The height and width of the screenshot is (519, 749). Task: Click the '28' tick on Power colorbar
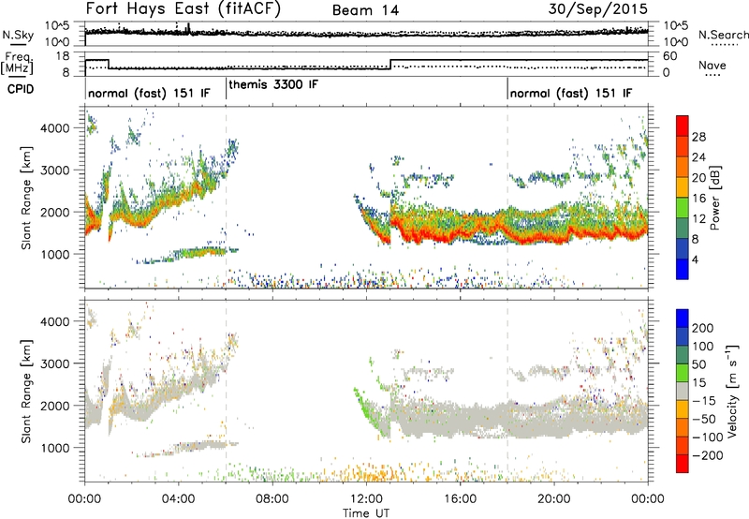tap(698, 137)
